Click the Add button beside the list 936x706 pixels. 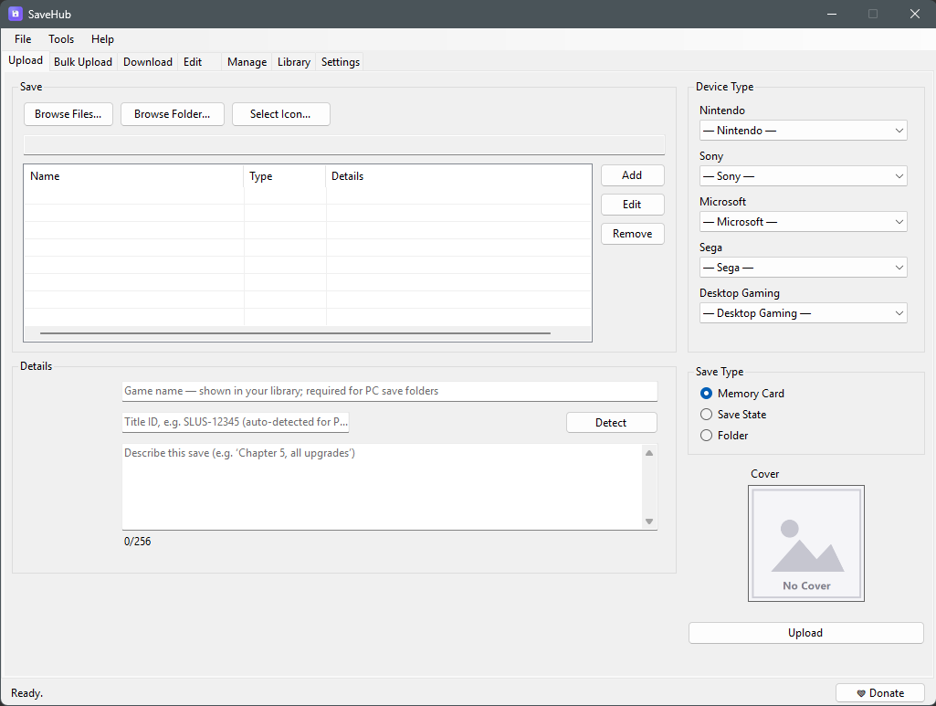click(632, 174)
